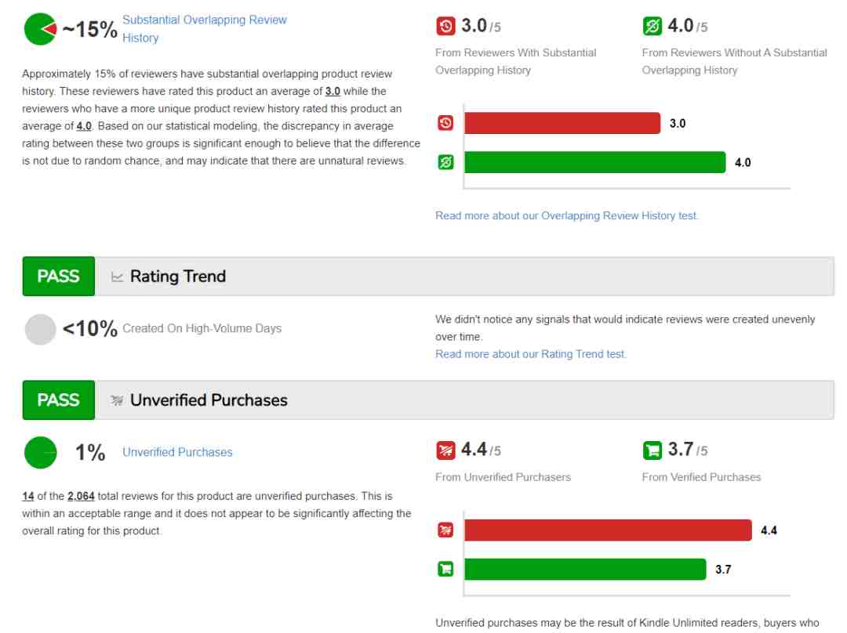Click the red clock icon next to the 3.0 bar
The width and height of the screenshot is (847, 633).
(x=445, y=123)
